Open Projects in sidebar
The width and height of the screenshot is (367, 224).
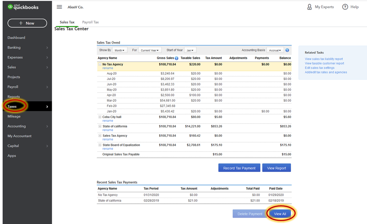[x=14, y=77]
